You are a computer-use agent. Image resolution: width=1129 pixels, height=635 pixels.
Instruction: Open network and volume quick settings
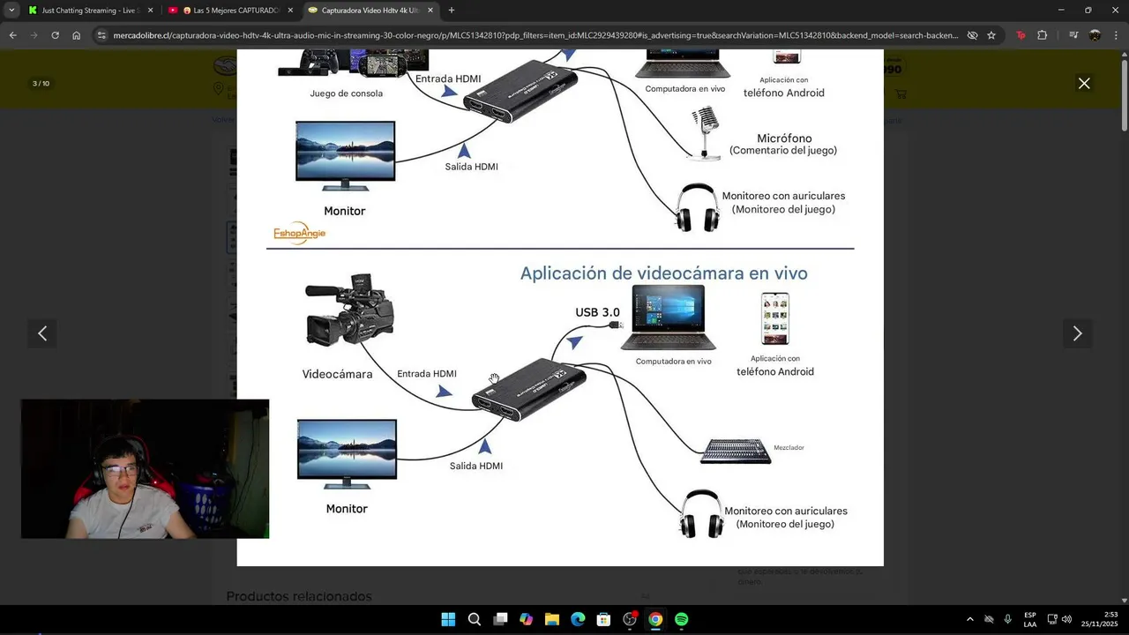(x=1059, y=619)
